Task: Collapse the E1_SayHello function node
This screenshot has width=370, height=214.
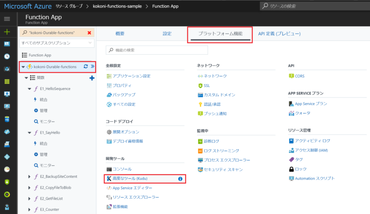Action: point(29,133)
